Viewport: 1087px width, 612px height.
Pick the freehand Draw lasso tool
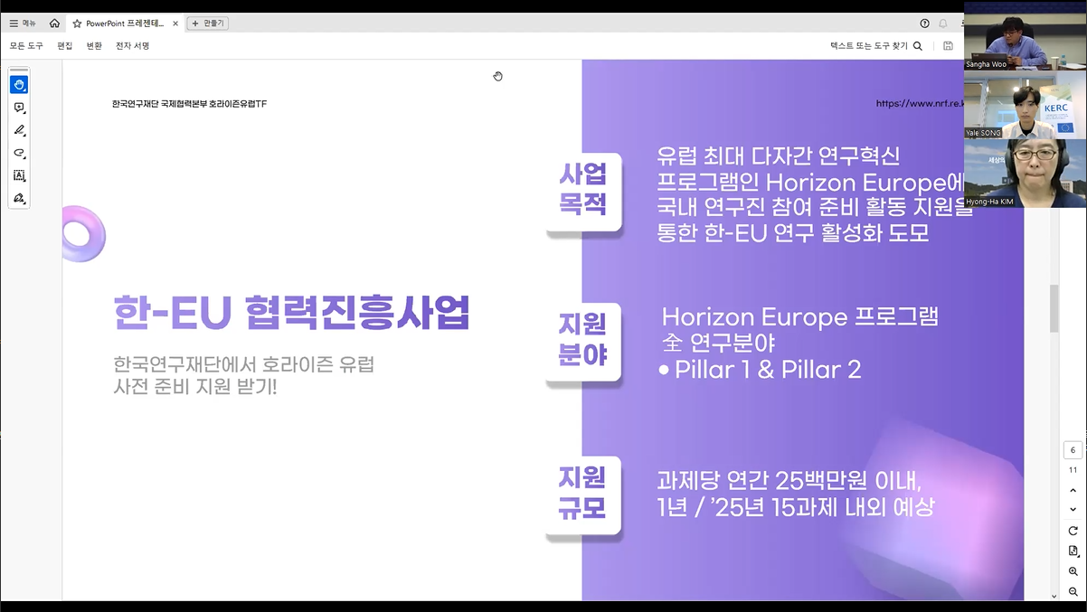[x=19, y=153]
